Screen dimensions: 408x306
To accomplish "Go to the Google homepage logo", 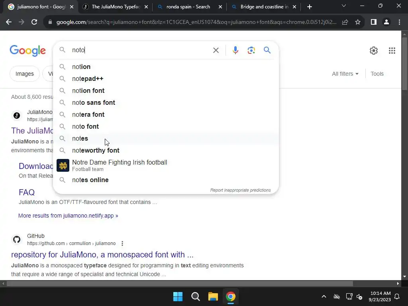I will 27,51.
